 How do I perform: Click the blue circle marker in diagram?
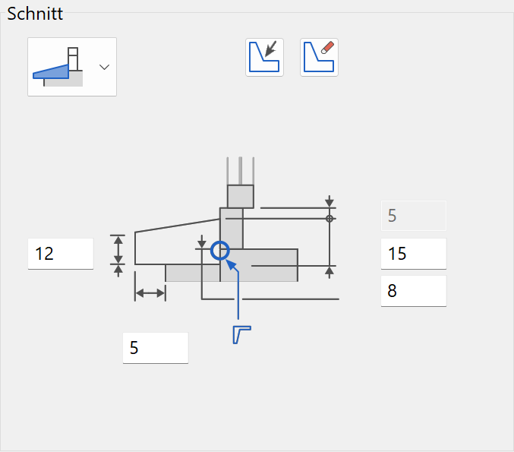pyautogui.click(x=220, y=251)
